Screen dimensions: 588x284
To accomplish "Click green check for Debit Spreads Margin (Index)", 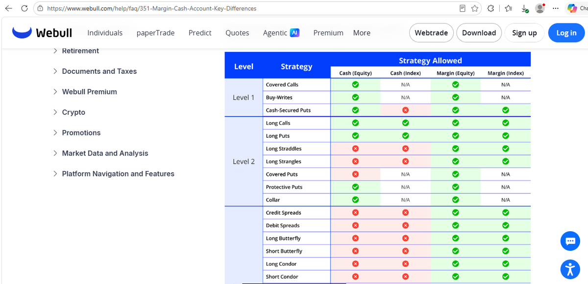I will coord(506,225).
